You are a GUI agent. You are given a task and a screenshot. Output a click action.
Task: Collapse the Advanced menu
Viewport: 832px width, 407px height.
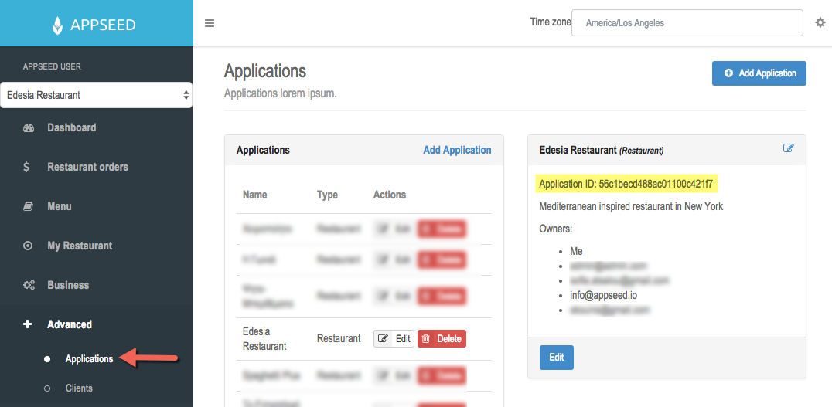point(70,324)
